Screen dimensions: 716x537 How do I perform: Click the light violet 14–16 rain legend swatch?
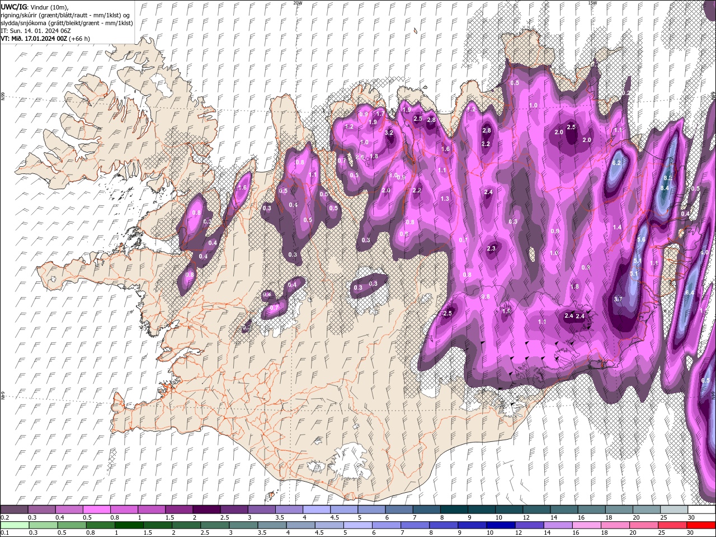[x=559, y=525]
